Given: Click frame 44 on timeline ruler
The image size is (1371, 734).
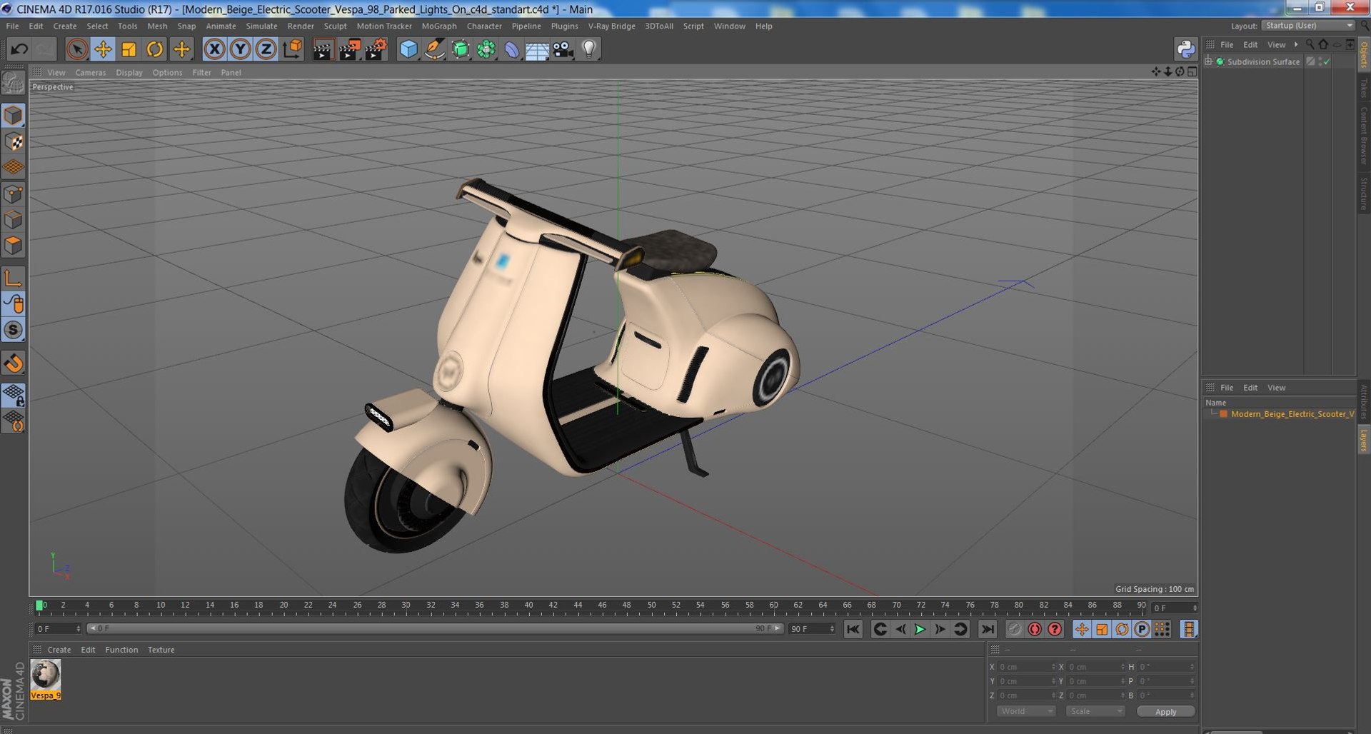Looking at the screenshot, I should (578, 607).
